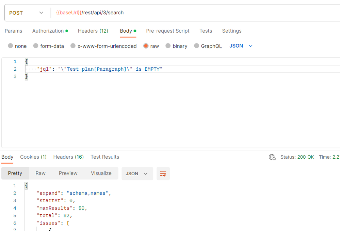Open the response format JSON dropdown
340x231 pixels.
point(137,173)
